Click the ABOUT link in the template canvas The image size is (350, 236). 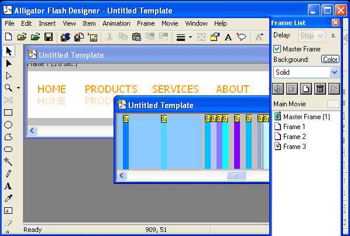[x=232, y=89]
